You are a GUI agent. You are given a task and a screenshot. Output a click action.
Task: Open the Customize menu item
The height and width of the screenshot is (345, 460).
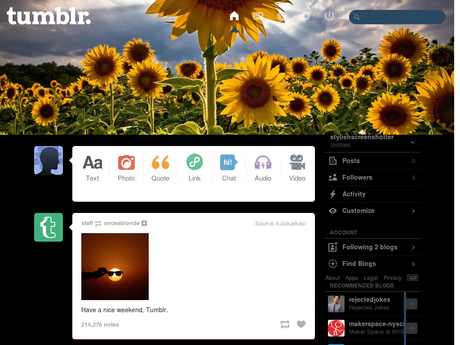(372, 211)
